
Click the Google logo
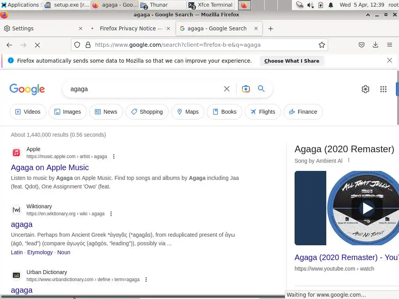click(27, 89)
